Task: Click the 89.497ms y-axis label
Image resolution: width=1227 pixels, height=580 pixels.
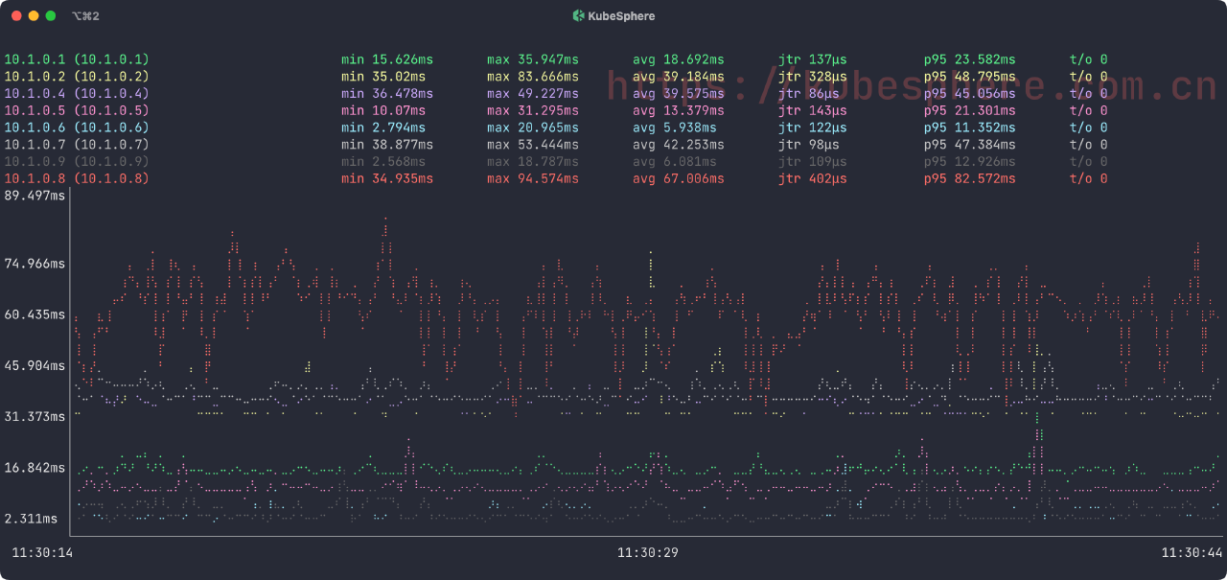Action: click(35, 196)
